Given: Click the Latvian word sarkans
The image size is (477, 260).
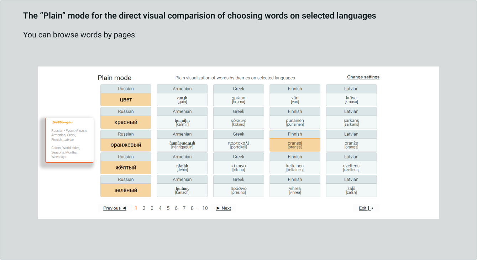Looking at the screenshot, I should point(351,122).
